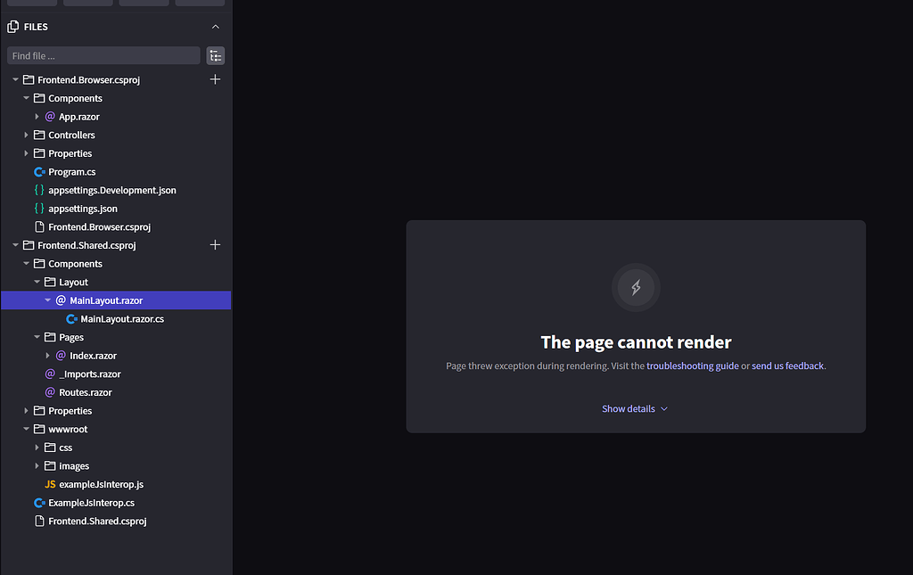Click the tree-view options icon beside the search box

[215, 55]
